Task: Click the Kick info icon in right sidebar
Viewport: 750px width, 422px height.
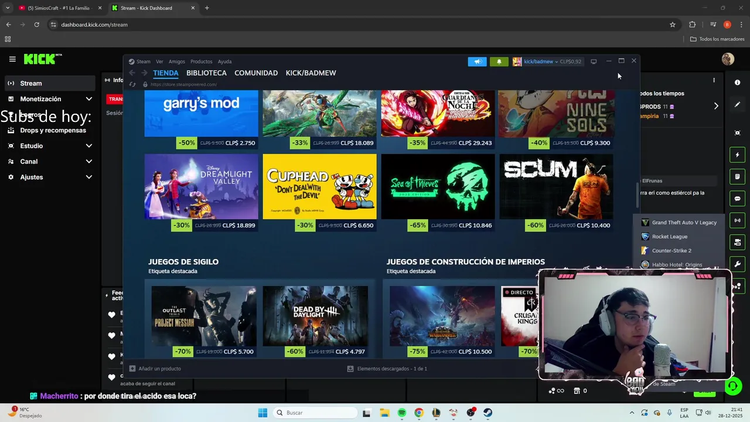Action: point(738,83)
